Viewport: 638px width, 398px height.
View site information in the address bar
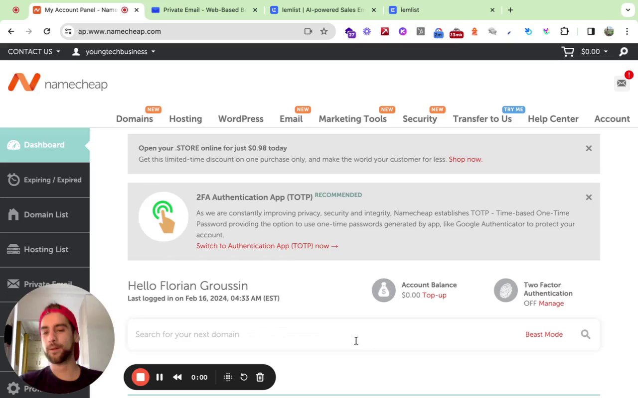68,31
